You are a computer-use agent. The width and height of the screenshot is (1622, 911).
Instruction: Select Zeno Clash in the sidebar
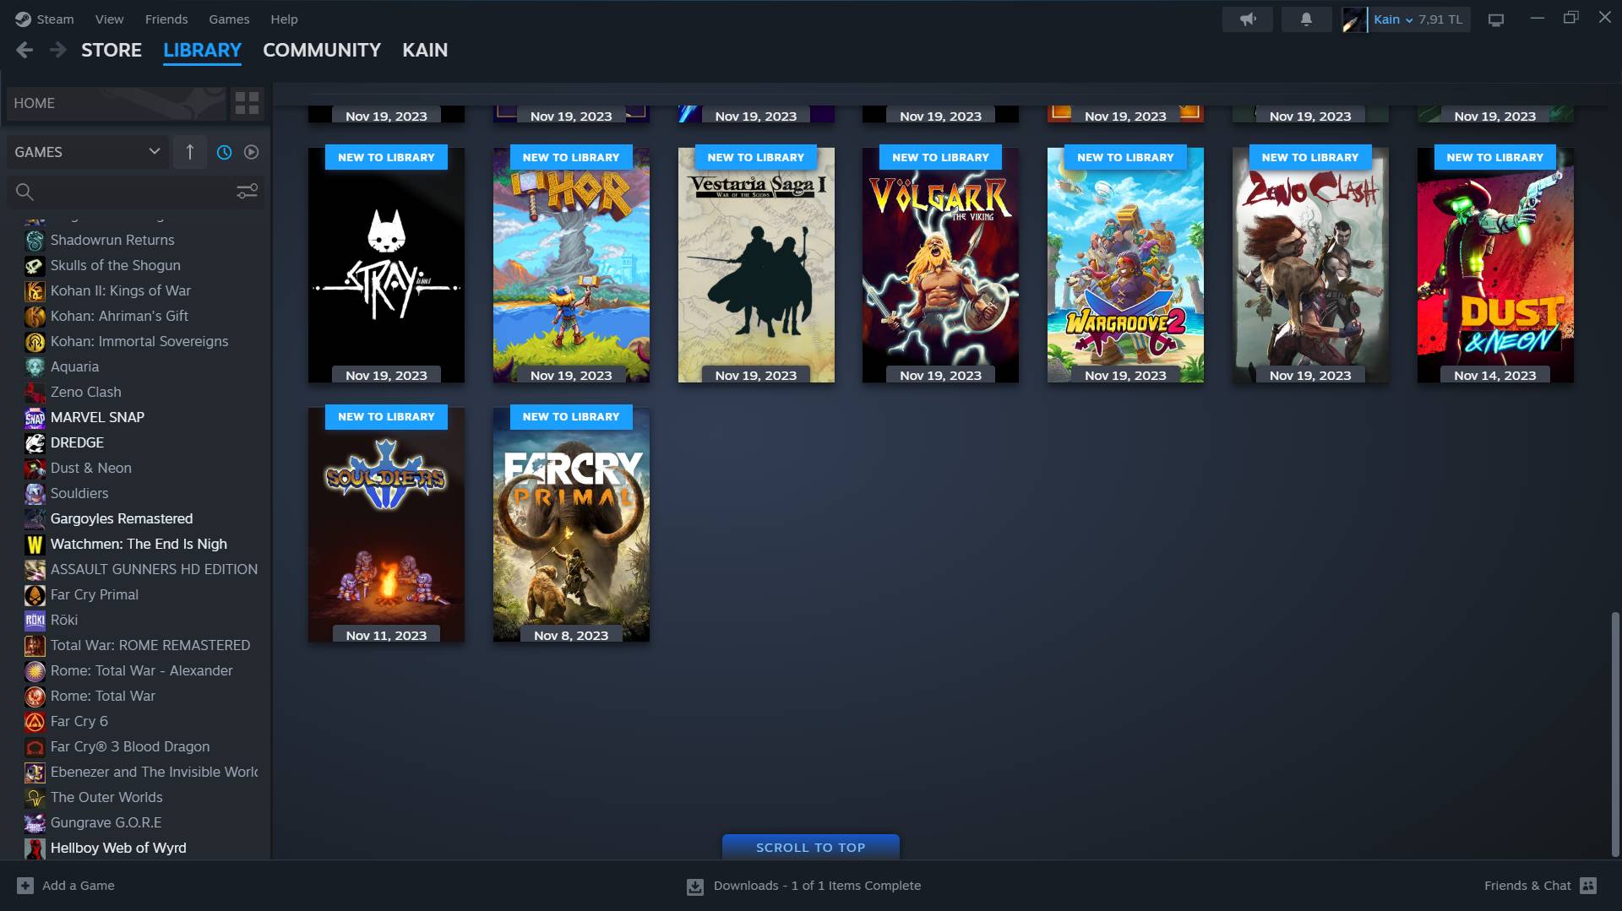[85, 392]
